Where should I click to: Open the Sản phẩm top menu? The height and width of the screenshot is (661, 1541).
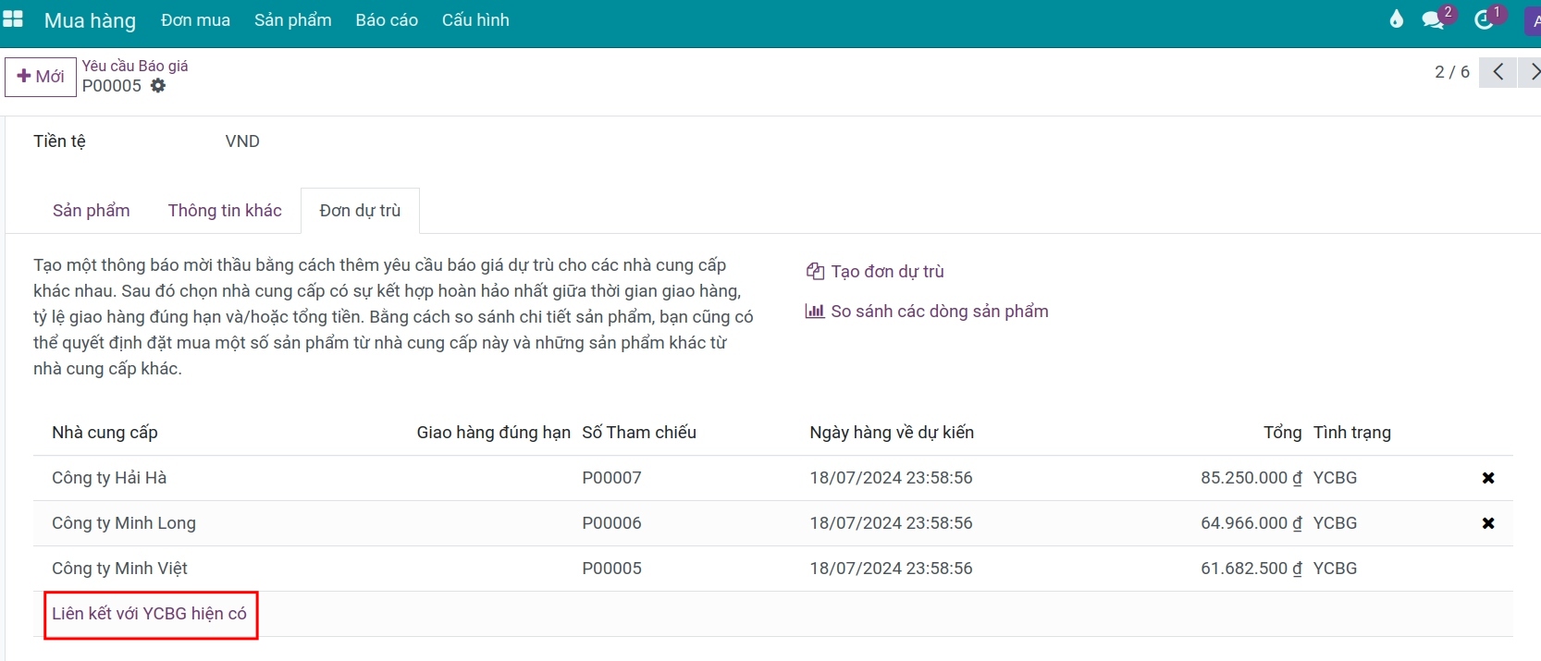pos(292,20)
